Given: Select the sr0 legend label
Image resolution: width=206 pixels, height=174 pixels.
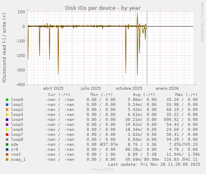Looking at the screenshot, I should click(15, 149).
